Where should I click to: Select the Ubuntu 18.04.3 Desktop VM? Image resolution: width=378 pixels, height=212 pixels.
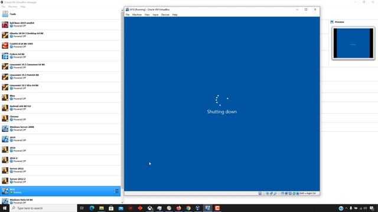[x=60, y=35]
